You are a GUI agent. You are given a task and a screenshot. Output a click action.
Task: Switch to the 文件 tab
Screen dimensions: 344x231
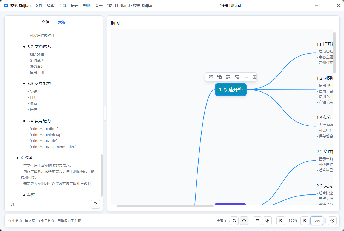(45, 22)
